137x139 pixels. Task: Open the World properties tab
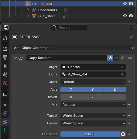tap(5, 83)
